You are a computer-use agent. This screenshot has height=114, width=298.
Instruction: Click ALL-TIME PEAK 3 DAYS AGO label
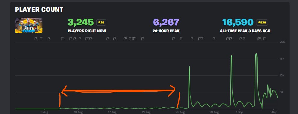coord(245,31)
